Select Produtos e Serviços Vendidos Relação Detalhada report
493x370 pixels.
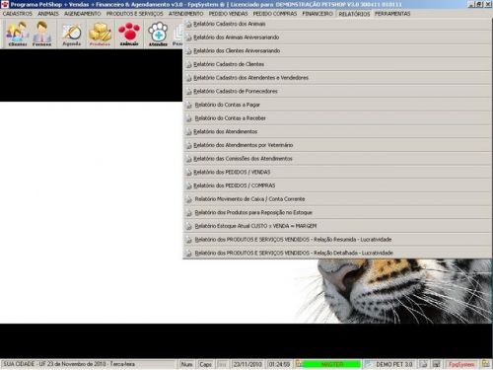[337, 253]
